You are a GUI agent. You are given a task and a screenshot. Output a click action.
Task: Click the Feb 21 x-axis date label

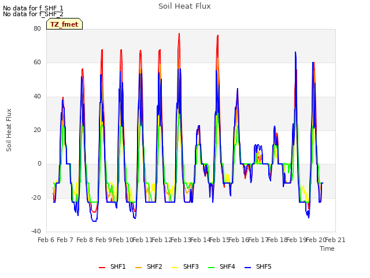tap(335, 240)
